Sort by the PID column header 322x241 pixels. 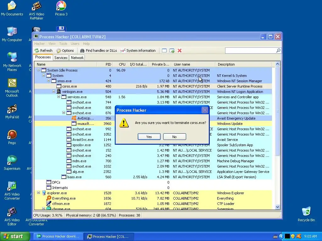point(105,64)
